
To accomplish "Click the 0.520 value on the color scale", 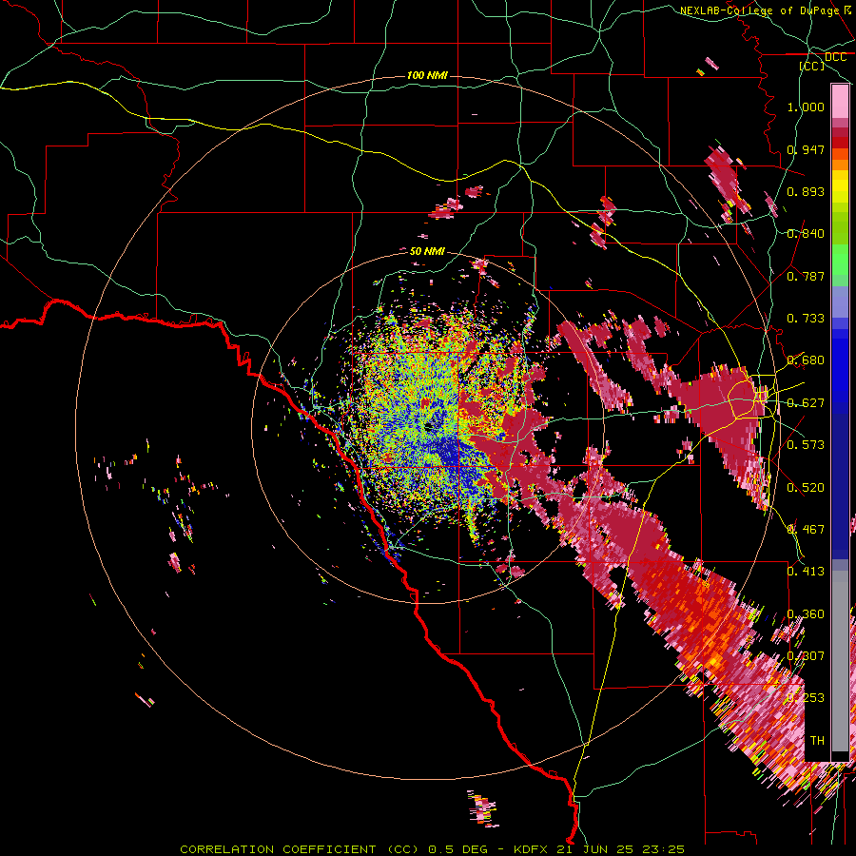I will [806, 488].
